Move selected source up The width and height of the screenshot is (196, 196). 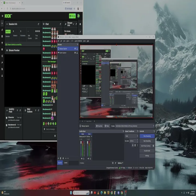66,158
